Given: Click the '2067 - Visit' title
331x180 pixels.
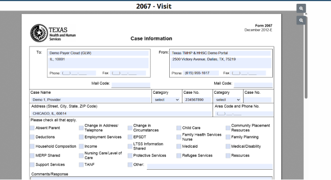Looking at the screenshot, I should coord(154,7).
